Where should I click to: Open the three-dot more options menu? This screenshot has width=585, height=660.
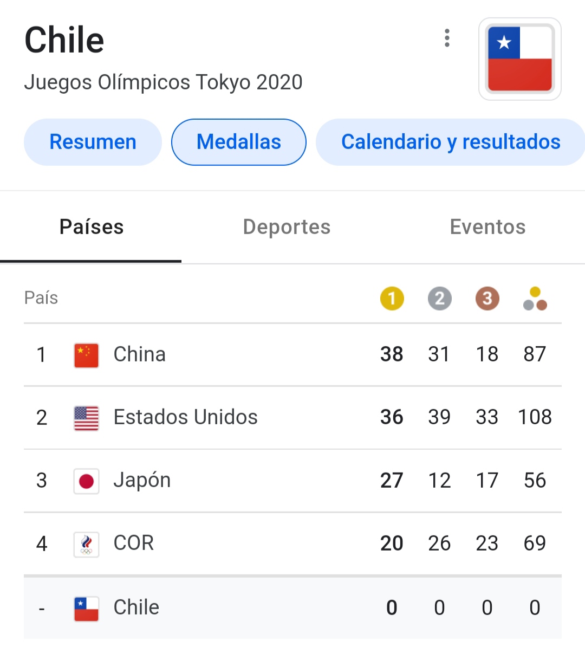click(x=447, y=38)
